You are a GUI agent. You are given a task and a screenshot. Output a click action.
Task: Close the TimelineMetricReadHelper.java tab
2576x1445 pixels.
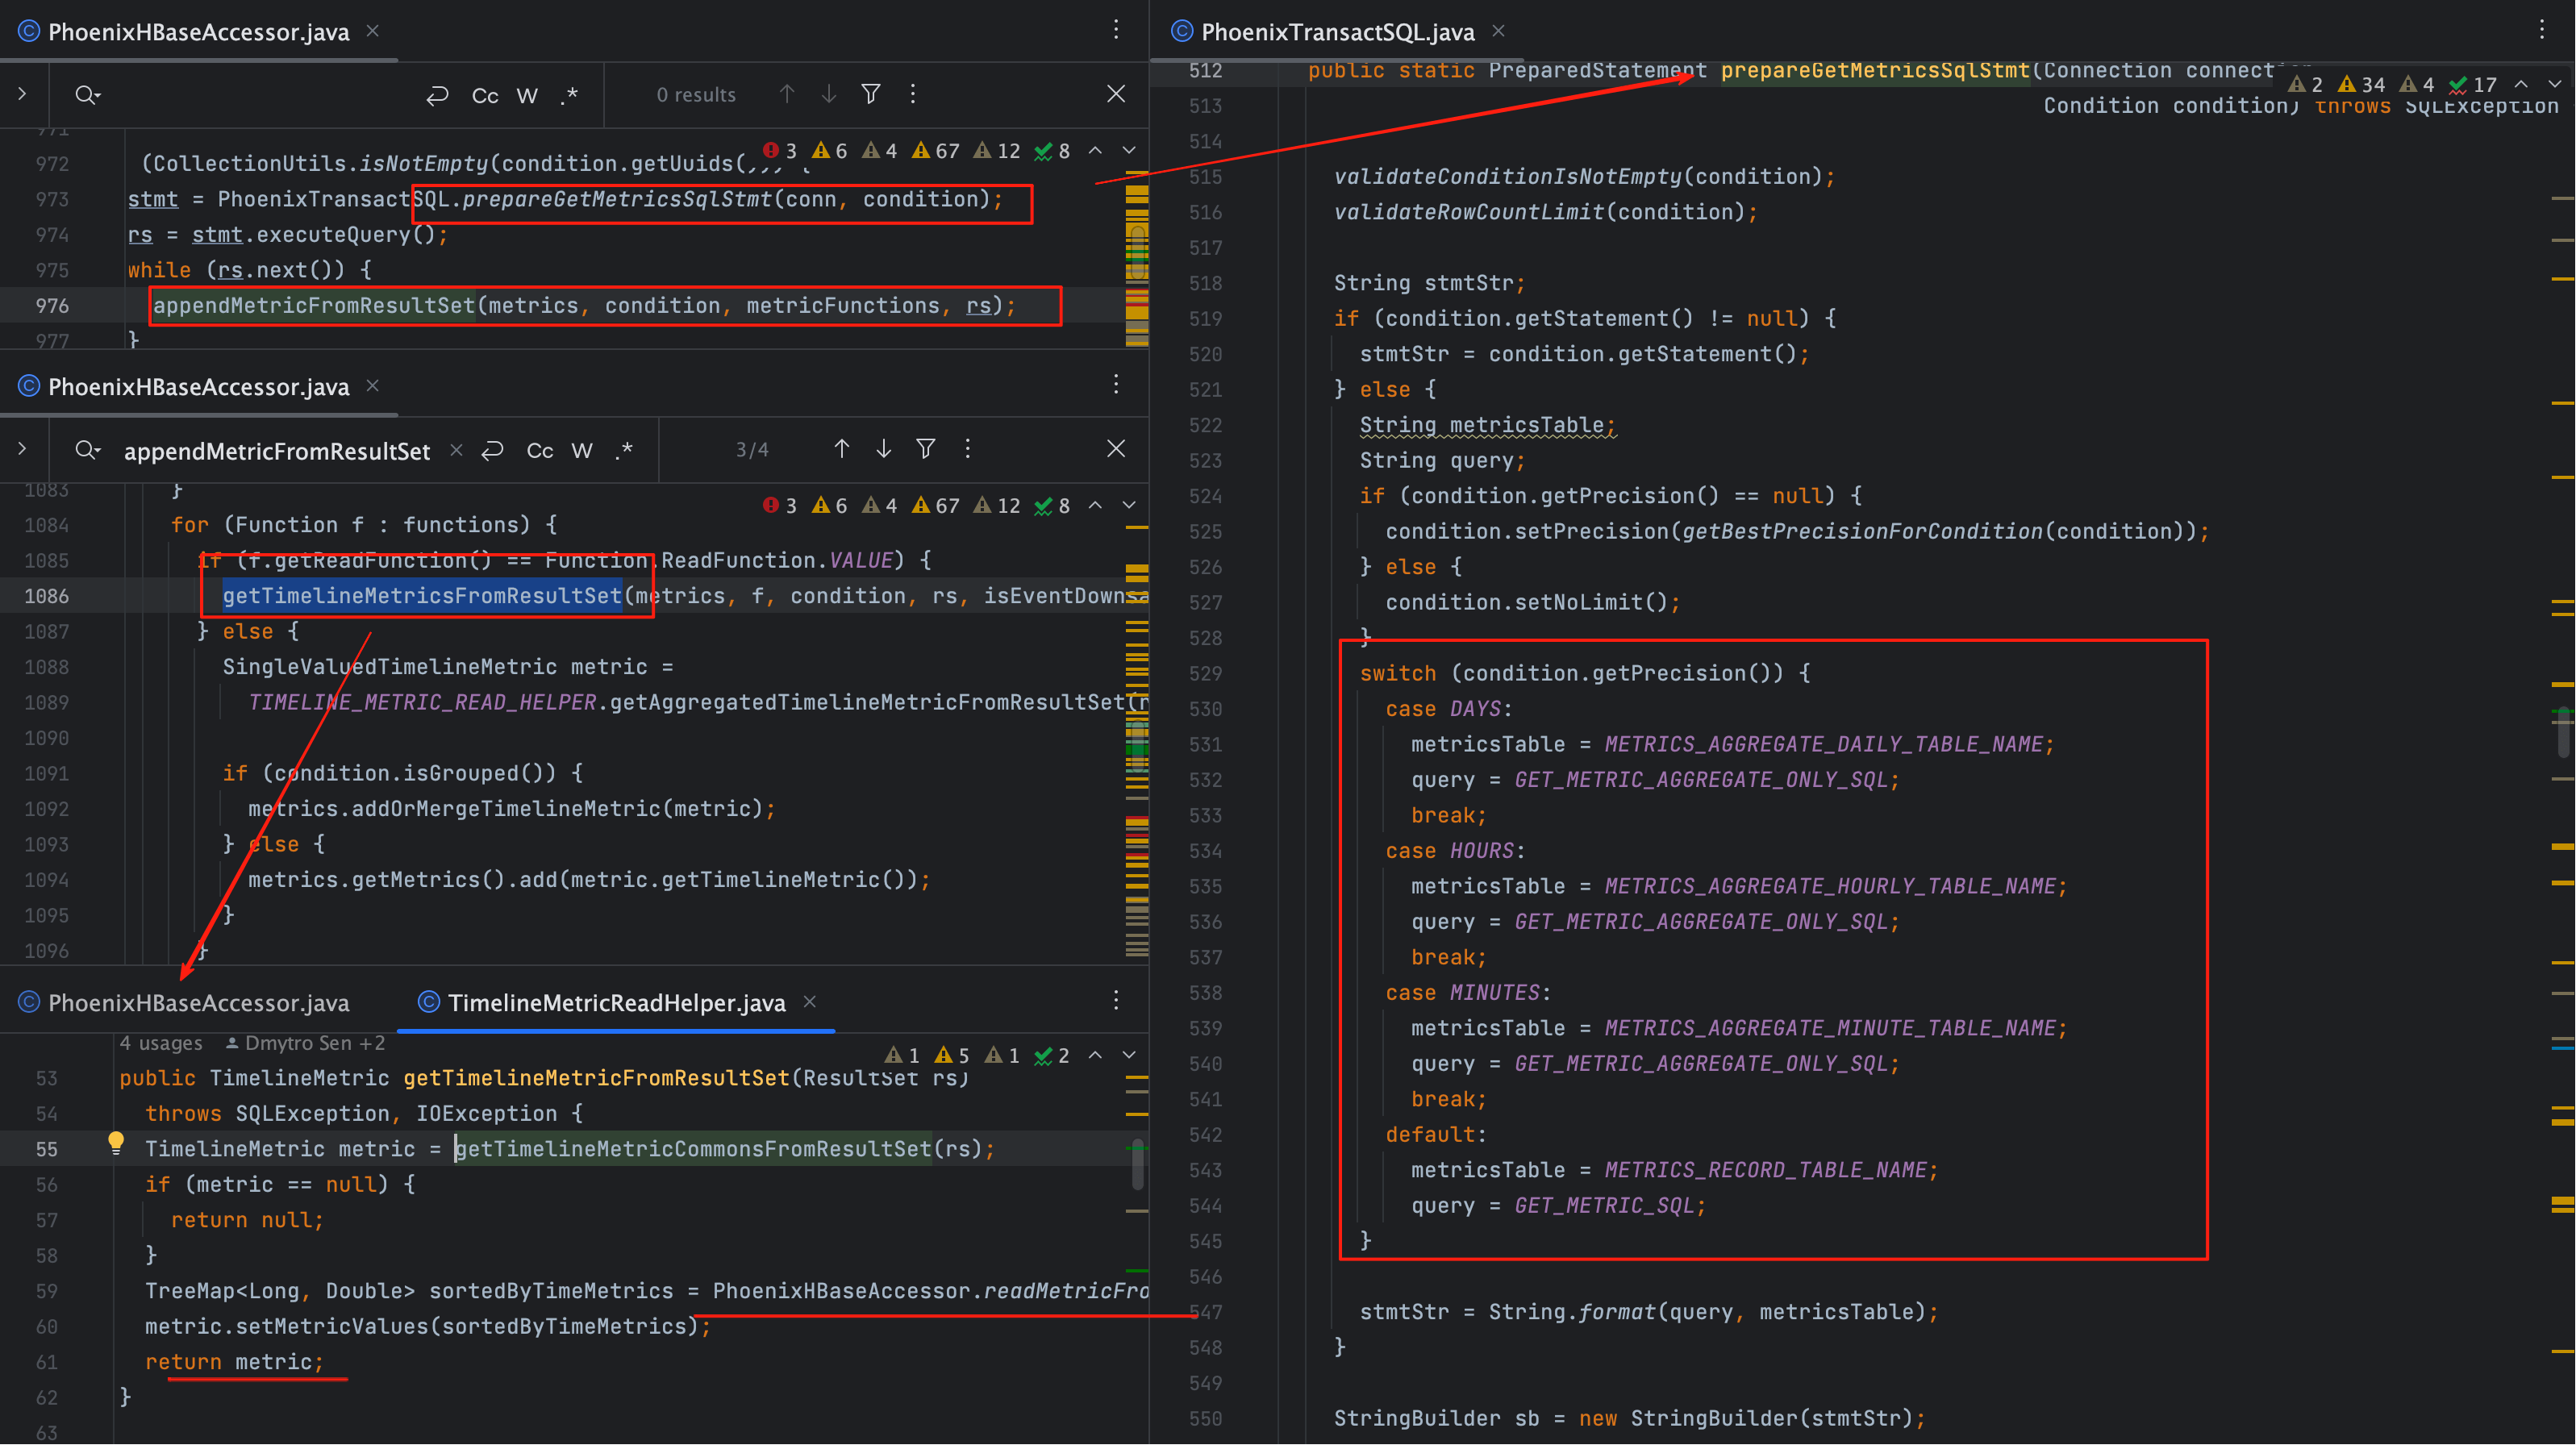pyautogui.click(x=810, y=1001)
